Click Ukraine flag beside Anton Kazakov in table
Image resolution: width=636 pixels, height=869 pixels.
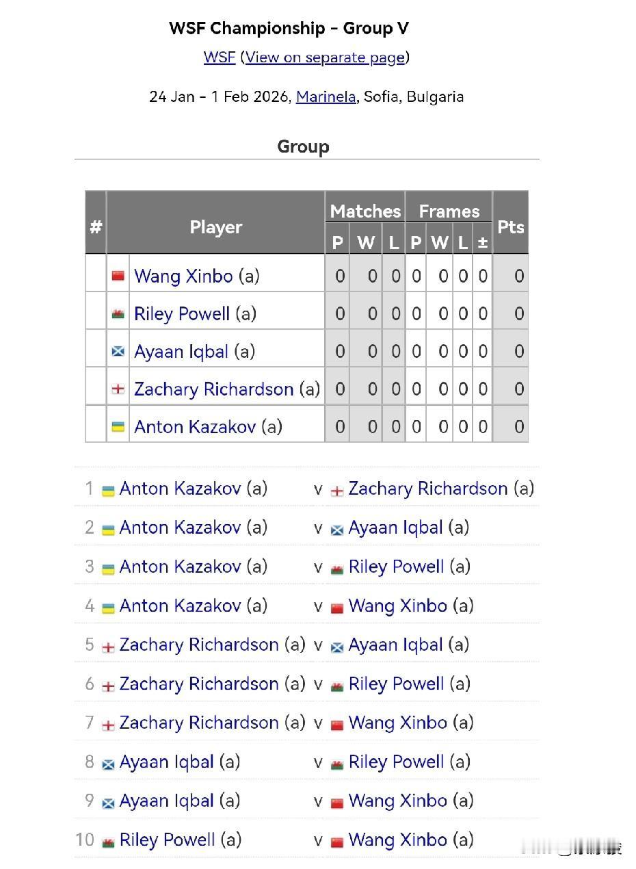click(118, 427)
